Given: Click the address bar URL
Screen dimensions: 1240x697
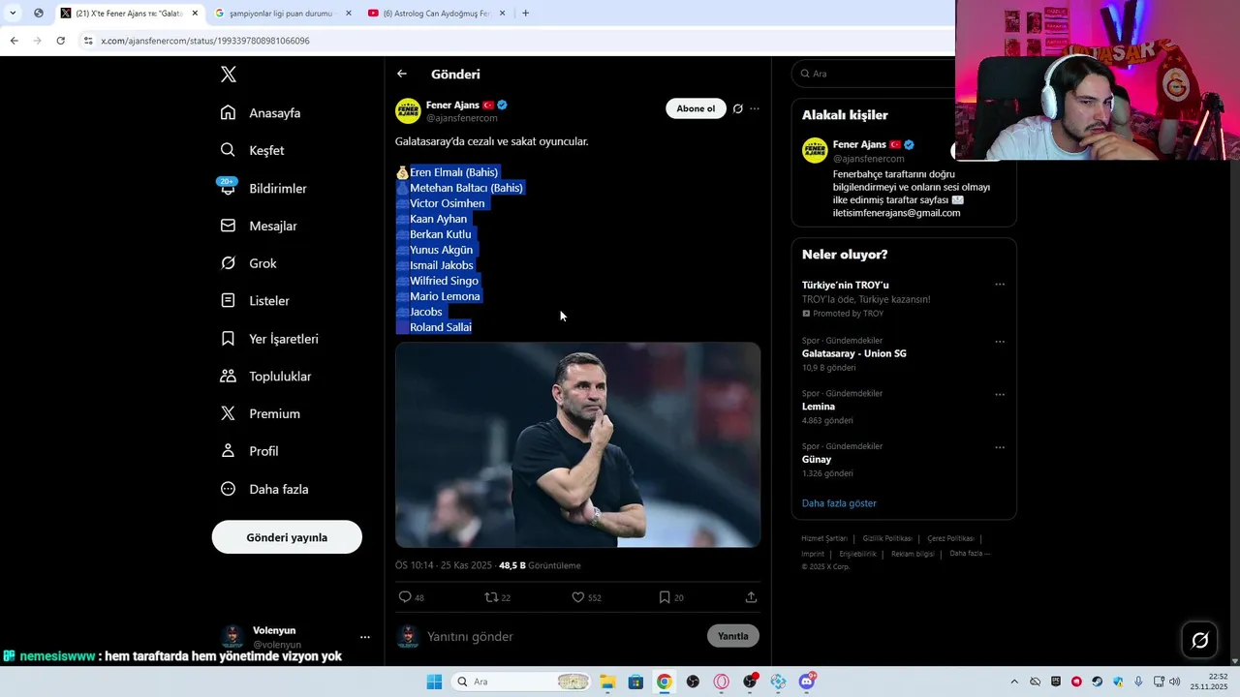Looking at the screenshot, I should [x=205, y=41].
